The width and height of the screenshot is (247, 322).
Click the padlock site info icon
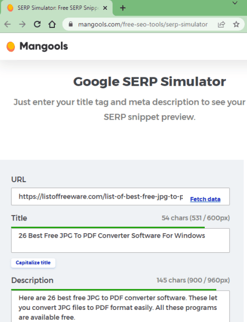(71, 24)
